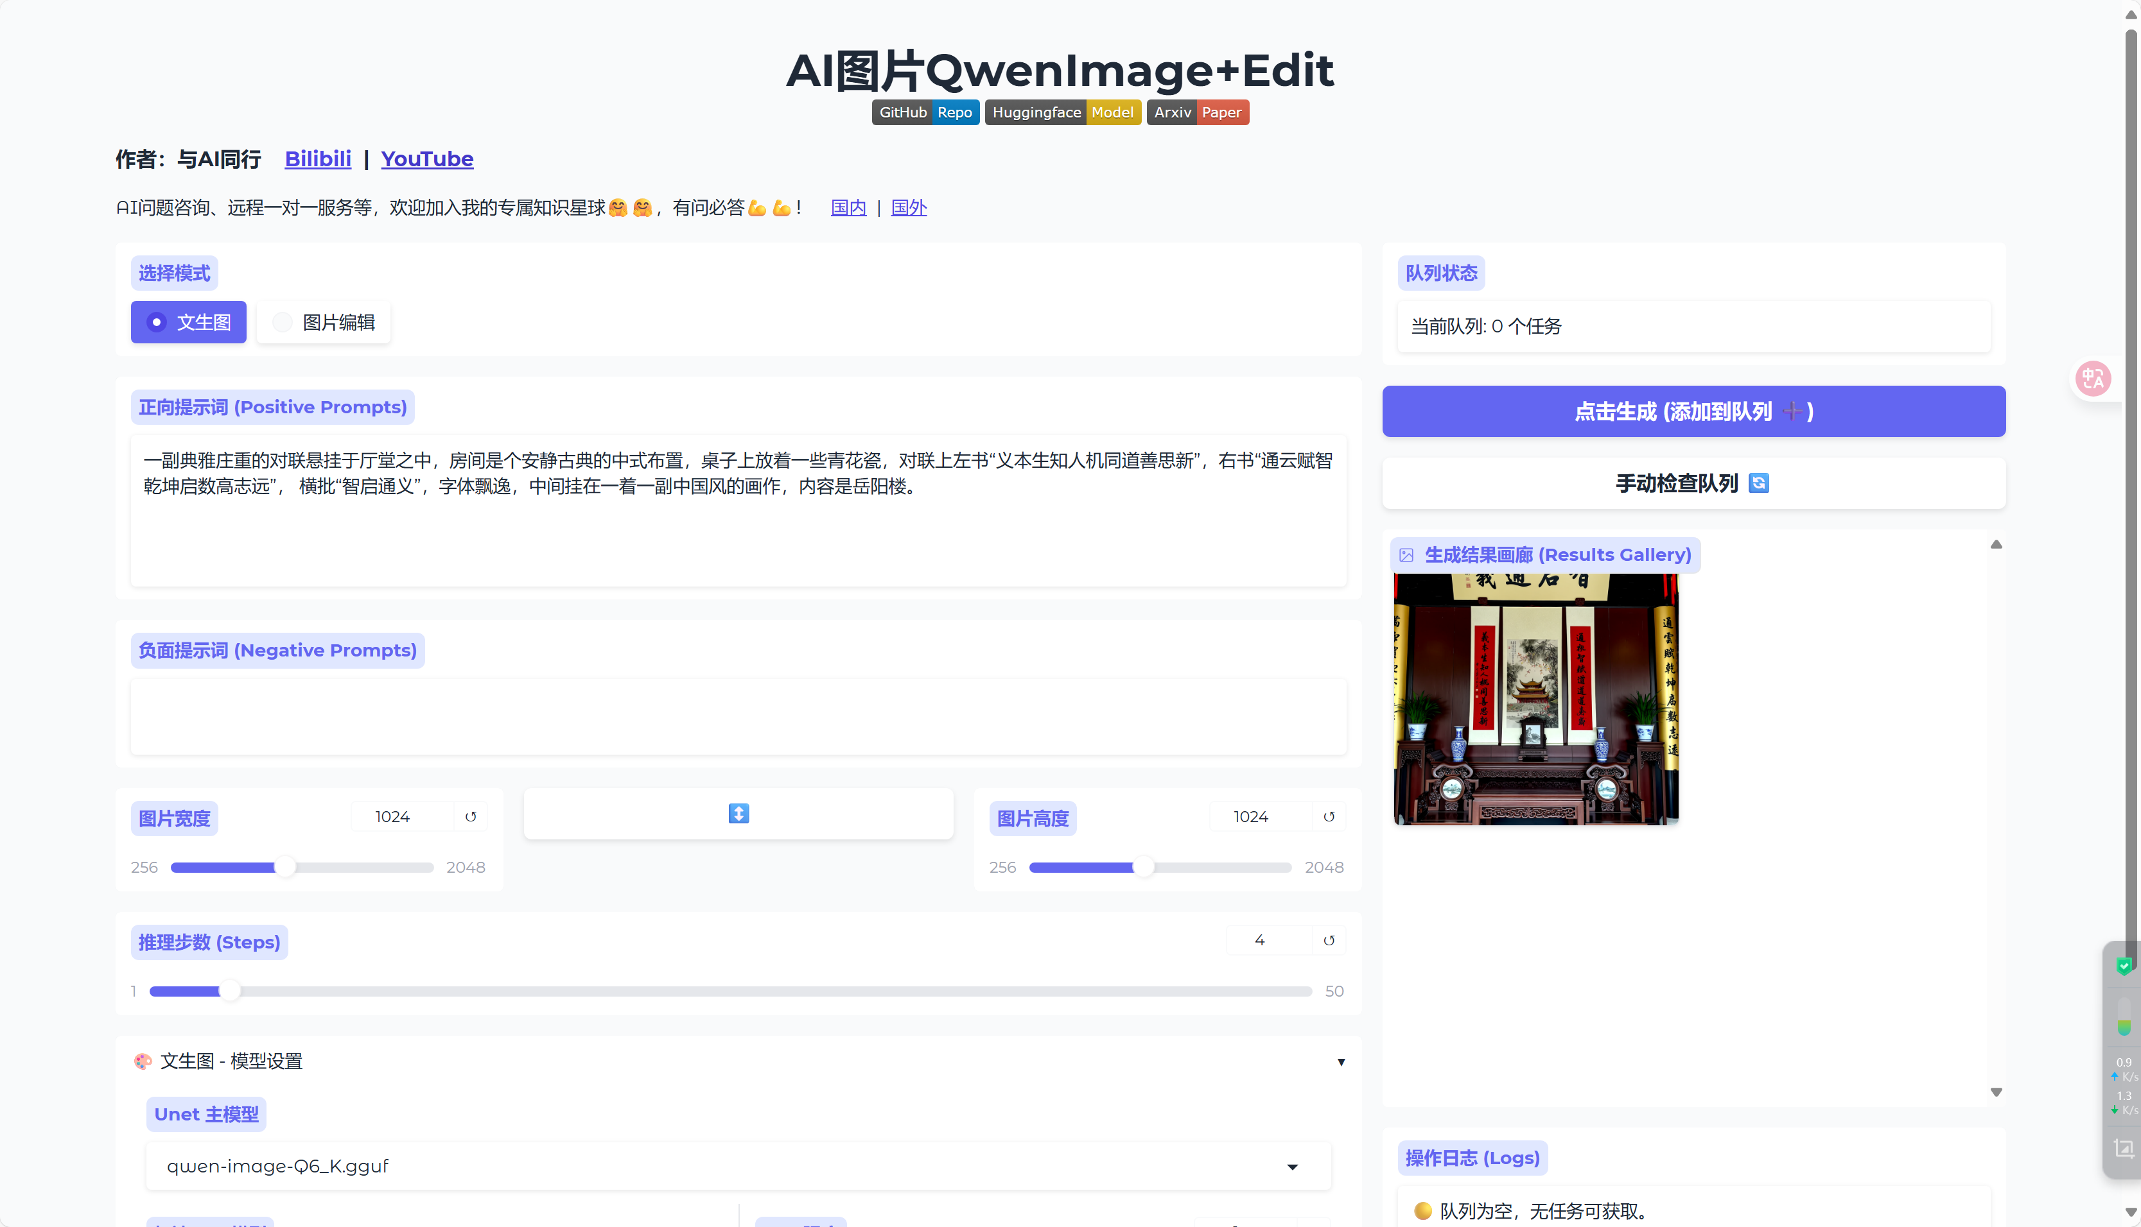Click the 选择模式 label
The height and width of the screenshot is (1227, 2141).
coord(175,273)
